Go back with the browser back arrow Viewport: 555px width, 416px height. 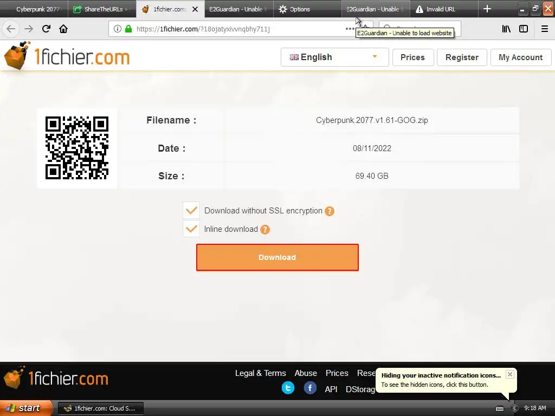click(x=11, y=29)
